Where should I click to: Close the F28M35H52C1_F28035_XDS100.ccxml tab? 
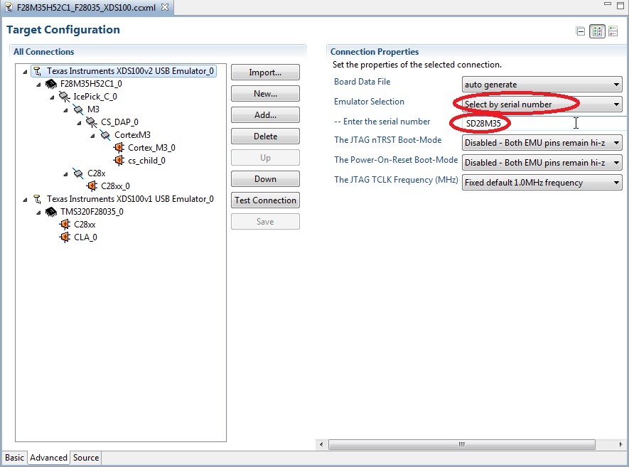(164, 7)
